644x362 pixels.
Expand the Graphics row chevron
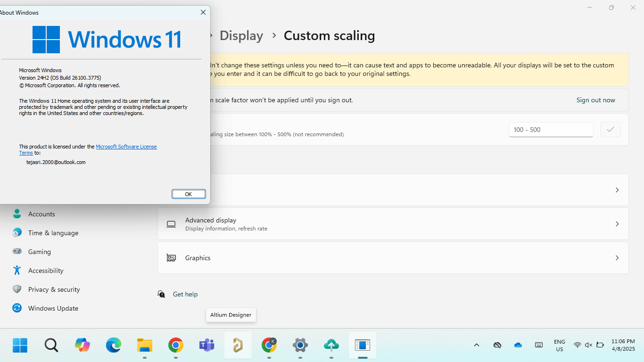617,258
